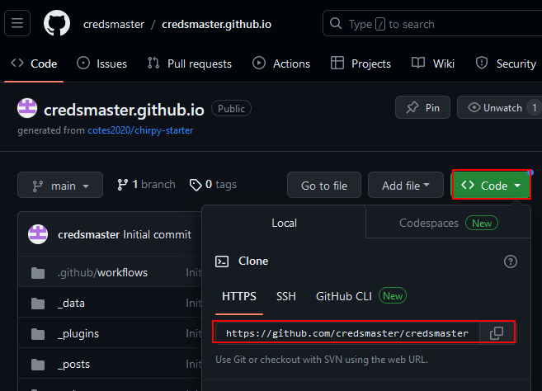Open the Security tab
The height and width of the screenshot is (391, 542).
[x=507, y=64]
